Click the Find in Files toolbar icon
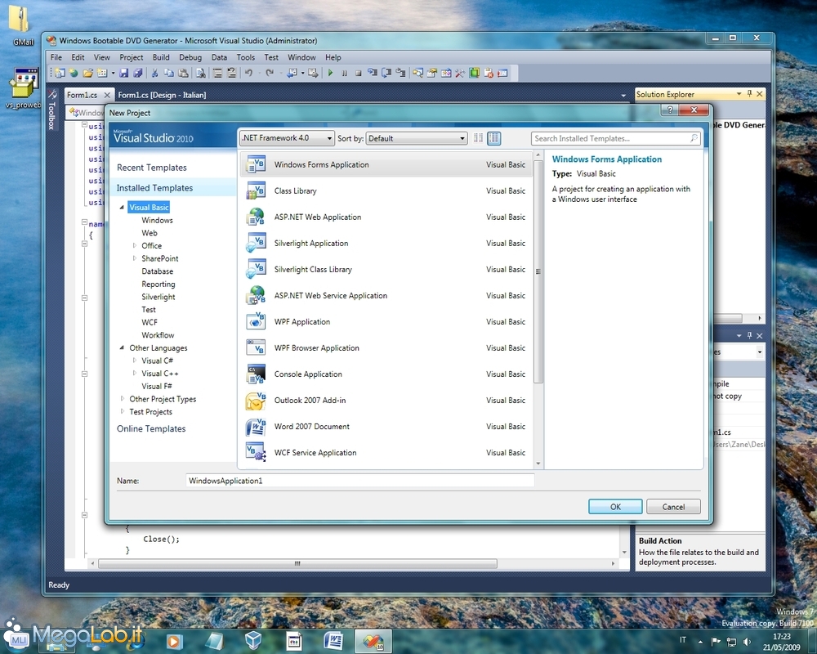 pyautogui.click(x=201, y=73)
